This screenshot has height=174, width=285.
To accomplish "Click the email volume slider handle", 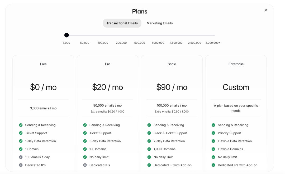I will point(66,35).
